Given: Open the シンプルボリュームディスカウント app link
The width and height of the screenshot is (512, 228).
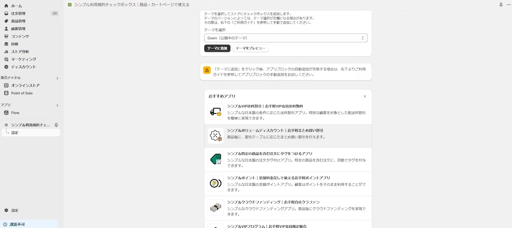Looking at the screenshot, I should tap(275, 130).
